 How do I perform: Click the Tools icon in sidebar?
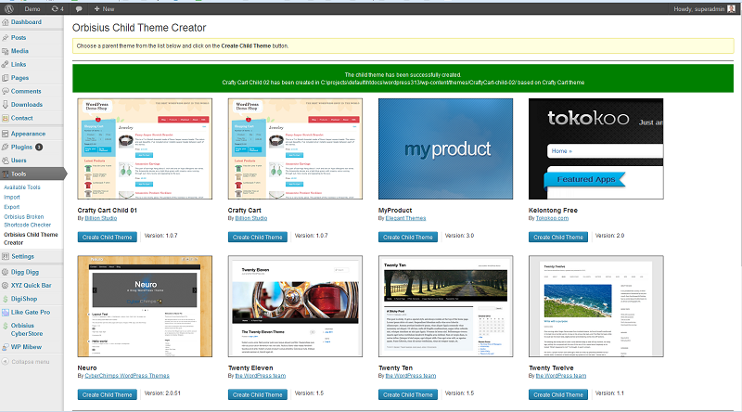[6, 174]
